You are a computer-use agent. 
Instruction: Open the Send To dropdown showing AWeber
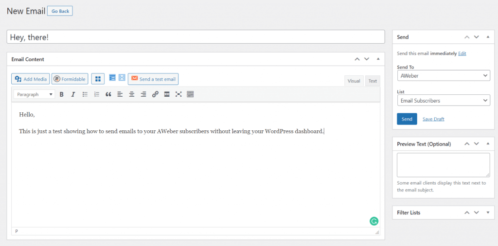click(x=444, y=75)
